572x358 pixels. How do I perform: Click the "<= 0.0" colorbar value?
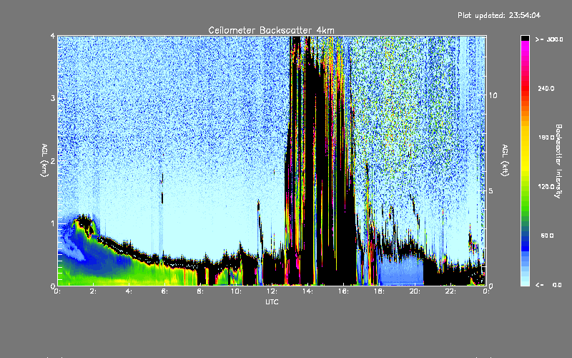[x=549, y=285]
